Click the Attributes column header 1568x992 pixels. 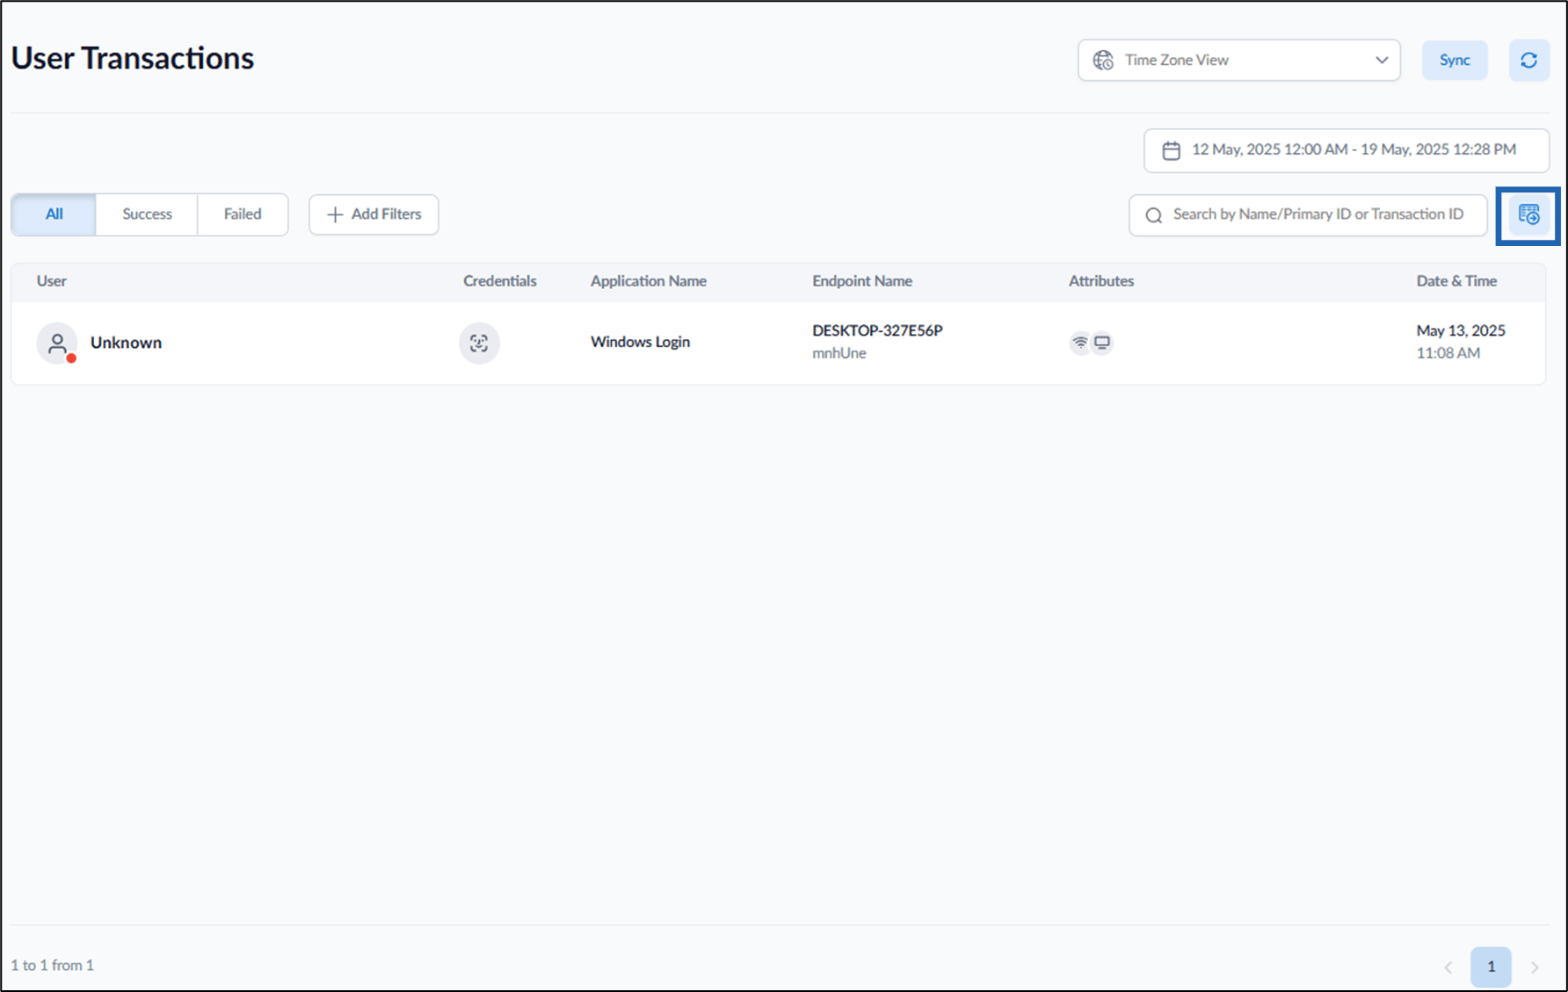[1101, 281]
